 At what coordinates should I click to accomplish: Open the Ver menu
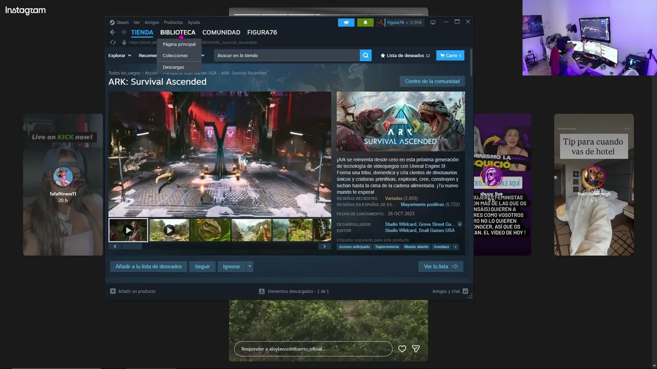137,23
